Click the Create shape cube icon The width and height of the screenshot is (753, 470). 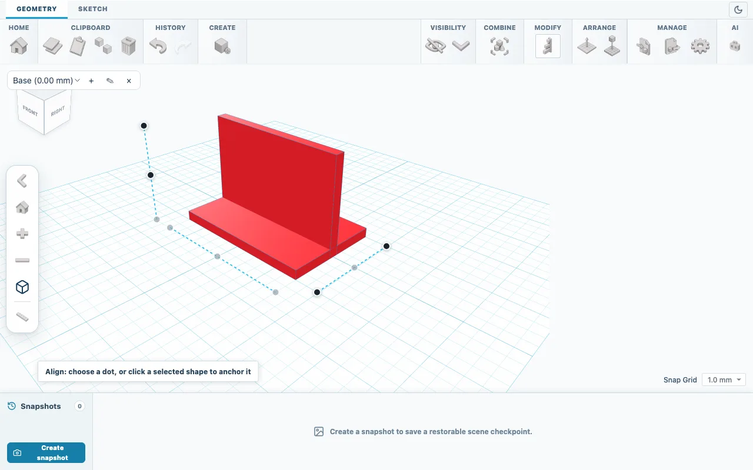[x=222, y=46]
